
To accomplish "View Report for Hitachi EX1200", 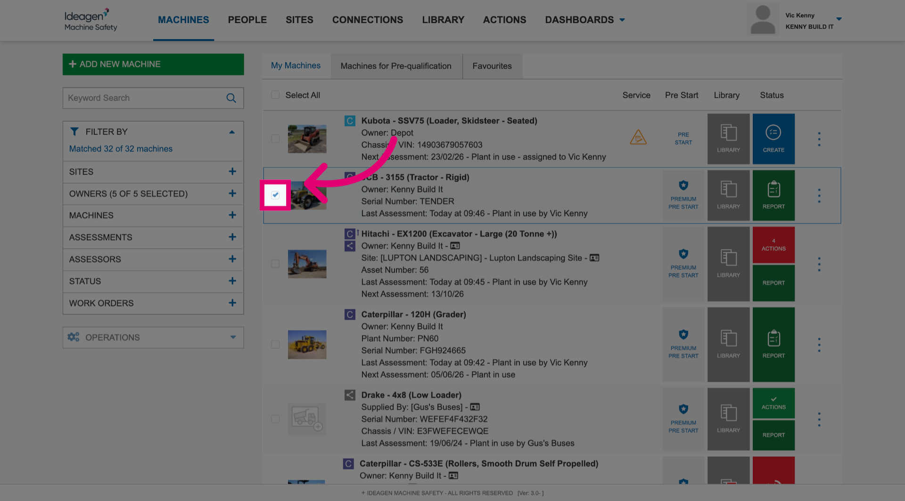I will tap(773, 283).
